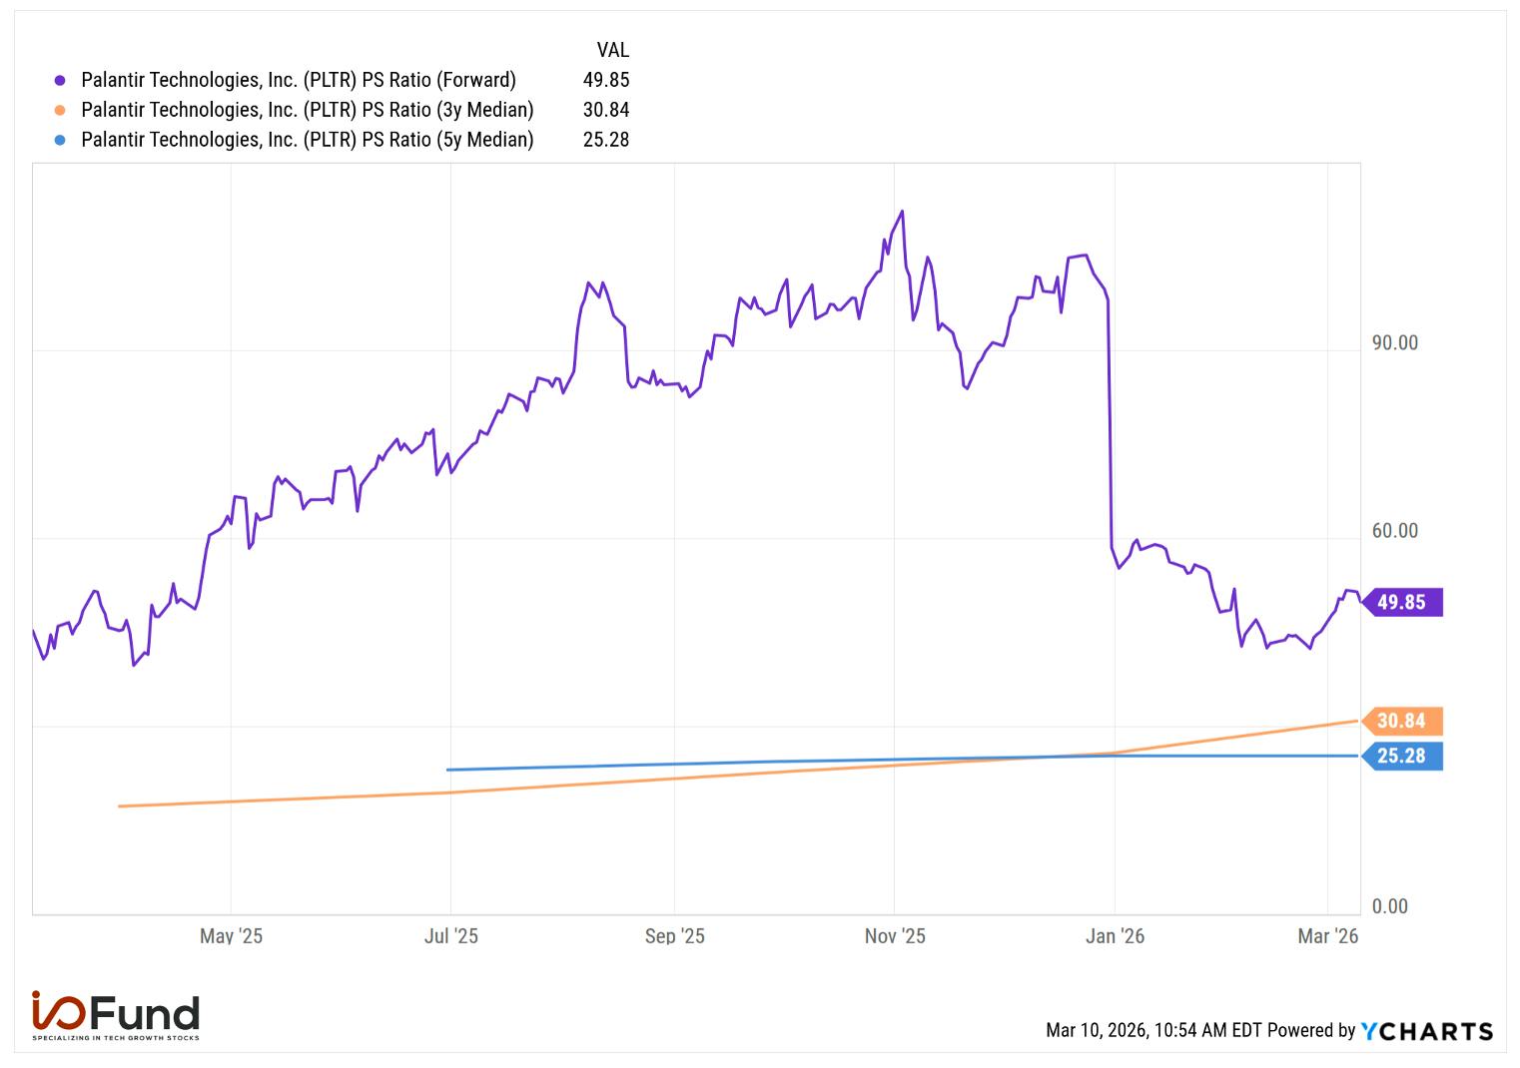Screen dimensions: 1520x1068
Task: Select the PS Ratio (3y Median) legend label
Action: 308,110
